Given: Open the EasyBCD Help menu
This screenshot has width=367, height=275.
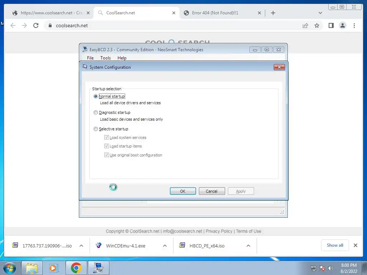Looking at the screenshot, I should (122, 58).
